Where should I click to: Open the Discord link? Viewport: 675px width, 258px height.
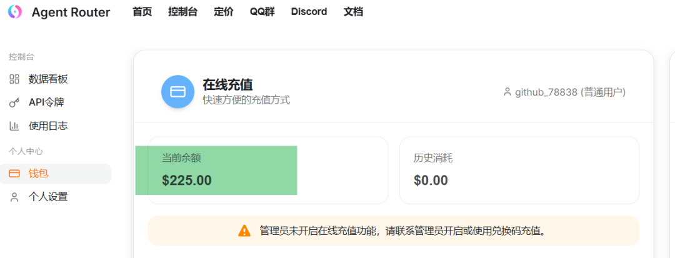click(309, 12)
